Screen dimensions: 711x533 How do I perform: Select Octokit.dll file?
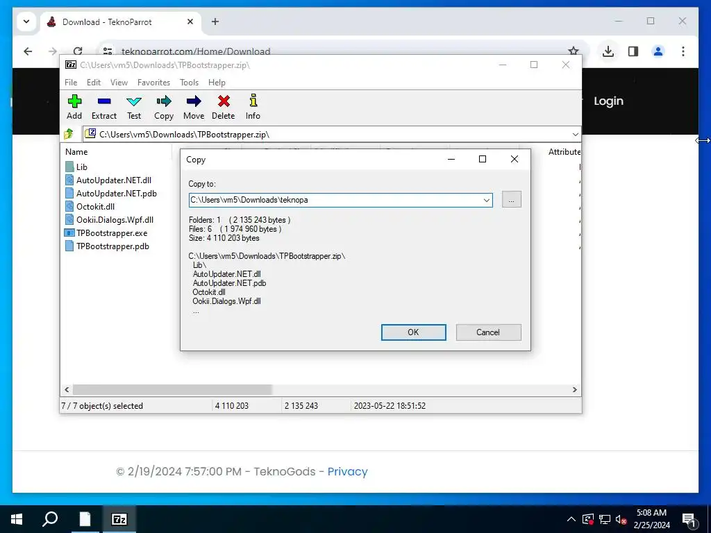(90, 206)
